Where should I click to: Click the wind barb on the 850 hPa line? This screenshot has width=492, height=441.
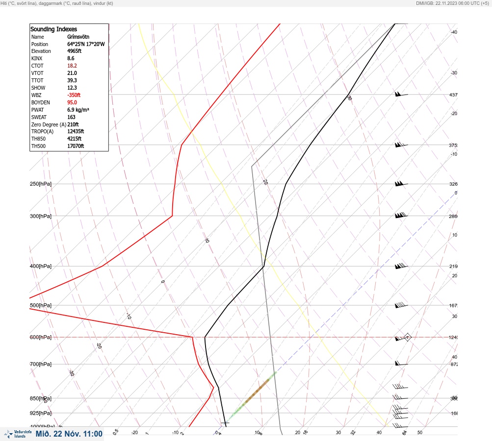[x=400, y=397]
